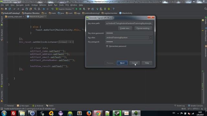Viewport: 207px width, 116px height.
Task: Click Cancel in the APK wizard
Action: pos(135,63)
